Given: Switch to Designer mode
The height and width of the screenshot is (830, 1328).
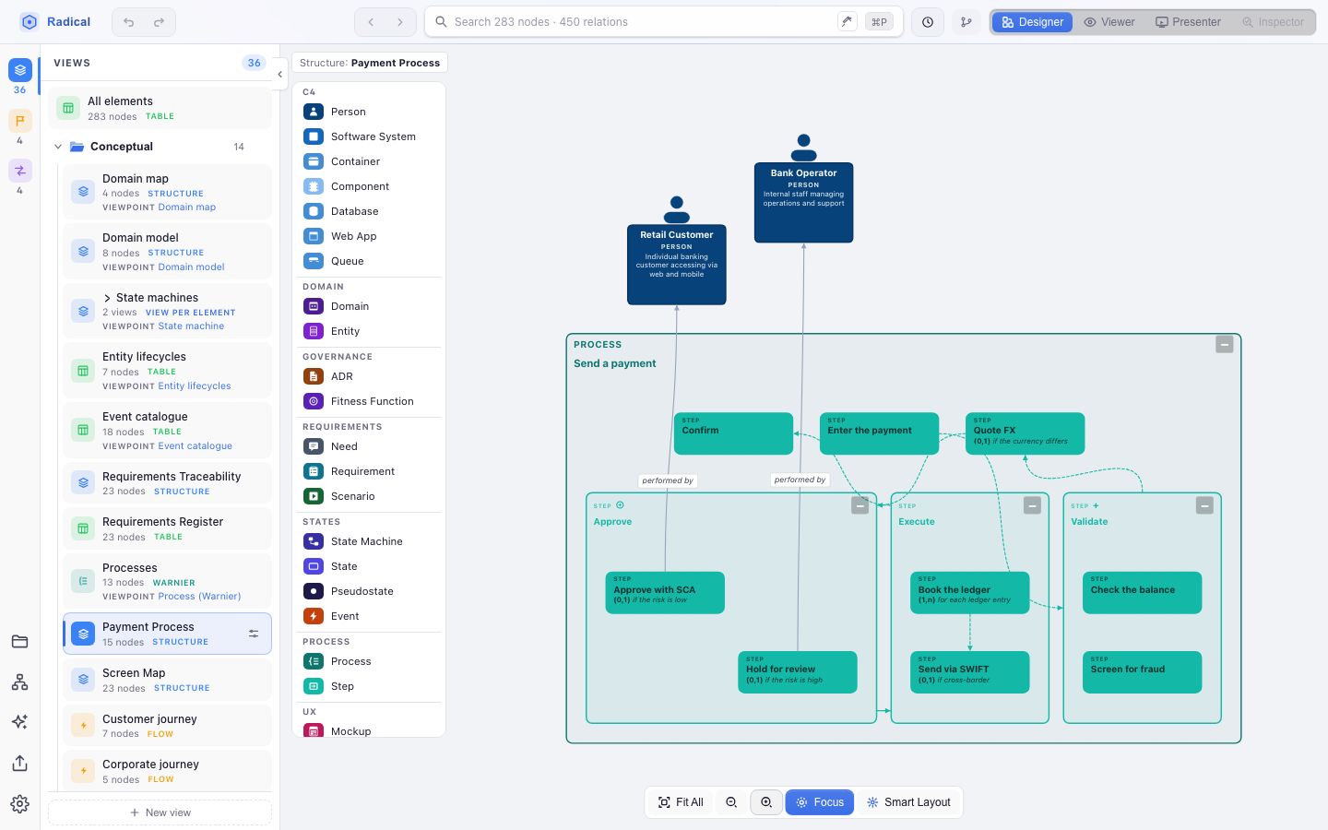Looking at the screenshot, I should click(1032, 22).
